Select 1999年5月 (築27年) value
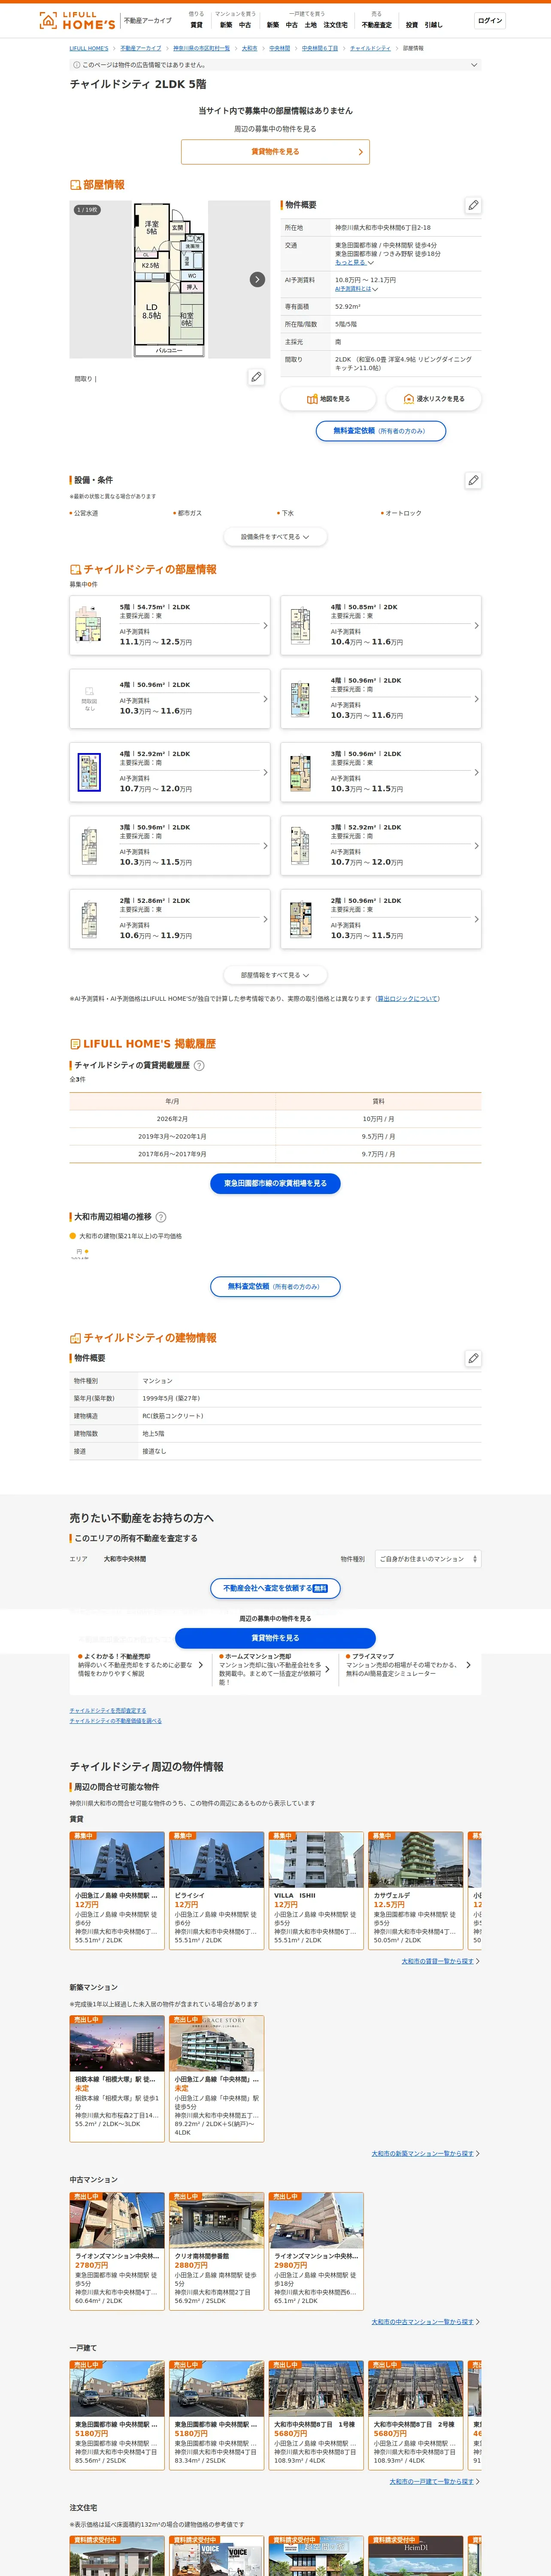Viewport: 551px width, 2576px height. click(x=171, y=1398)
